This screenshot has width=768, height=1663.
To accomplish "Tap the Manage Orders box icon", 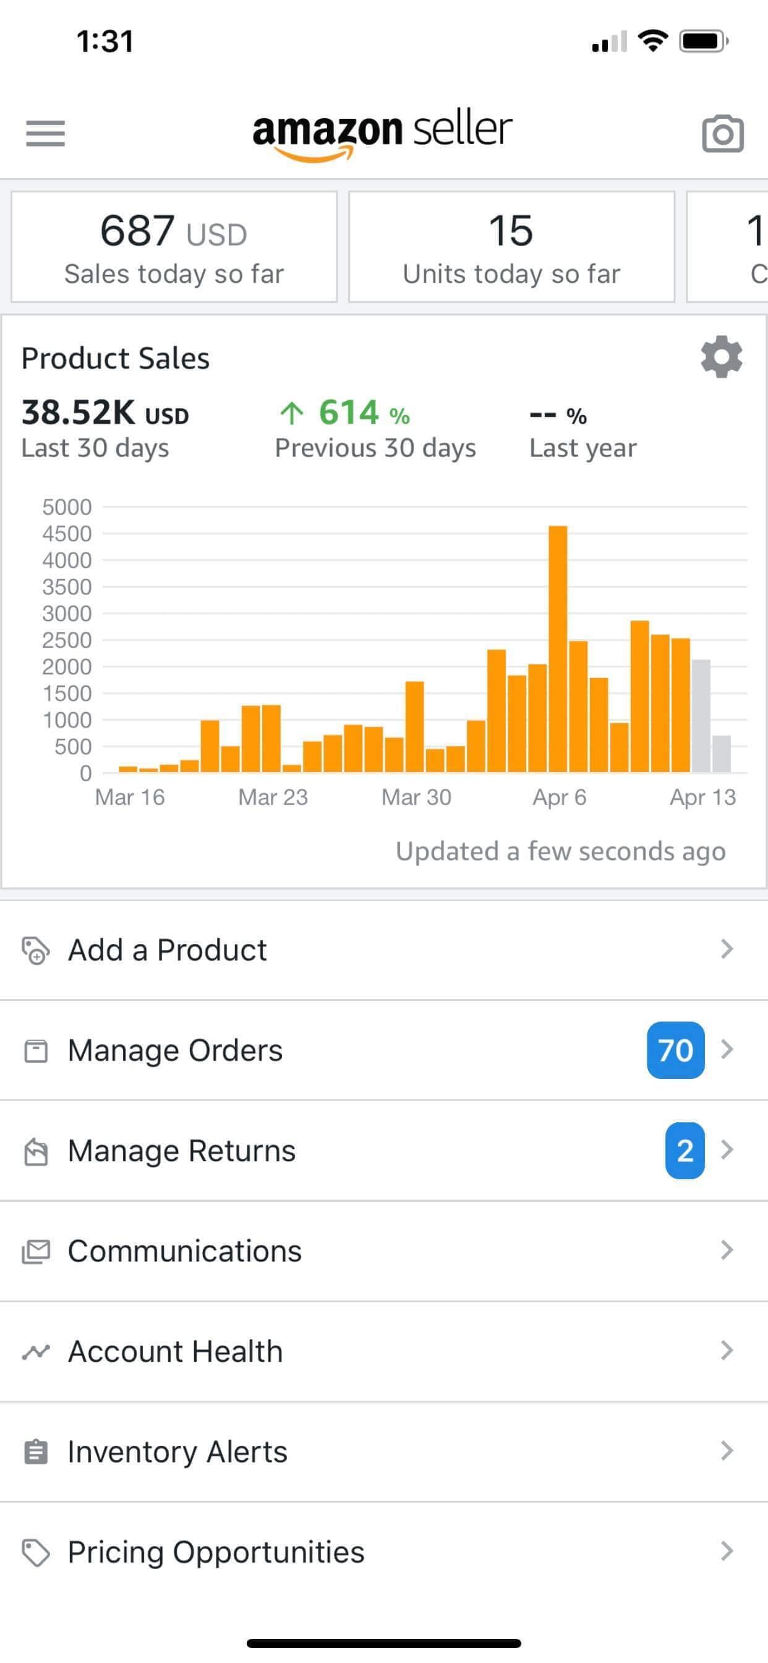I will click(35, 1051).
